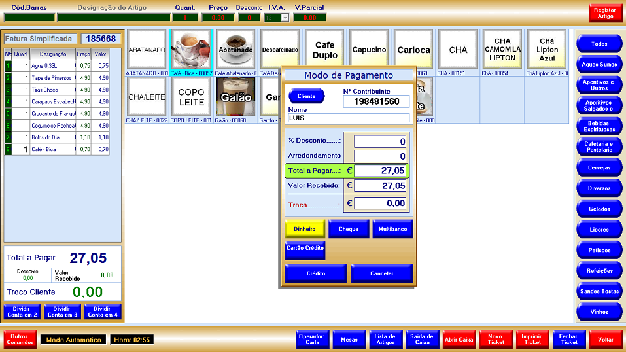This screenshot has width=626, height=352.
Task: Choose the COPO LEITE product tile
Action: 191,97
